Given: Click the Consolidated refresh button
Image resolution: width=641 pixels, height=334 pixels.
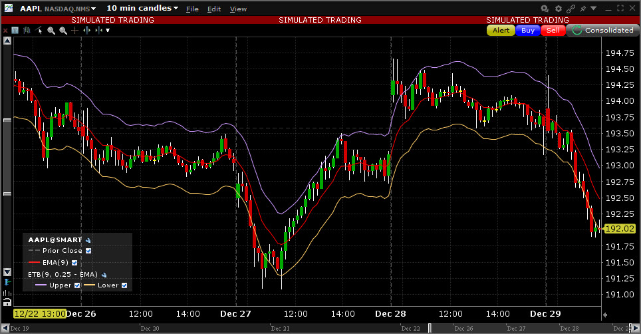Looking at the screenshot, I should (602, 30).
